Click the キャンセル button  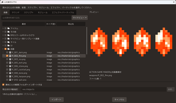click(x=119, y=99)
